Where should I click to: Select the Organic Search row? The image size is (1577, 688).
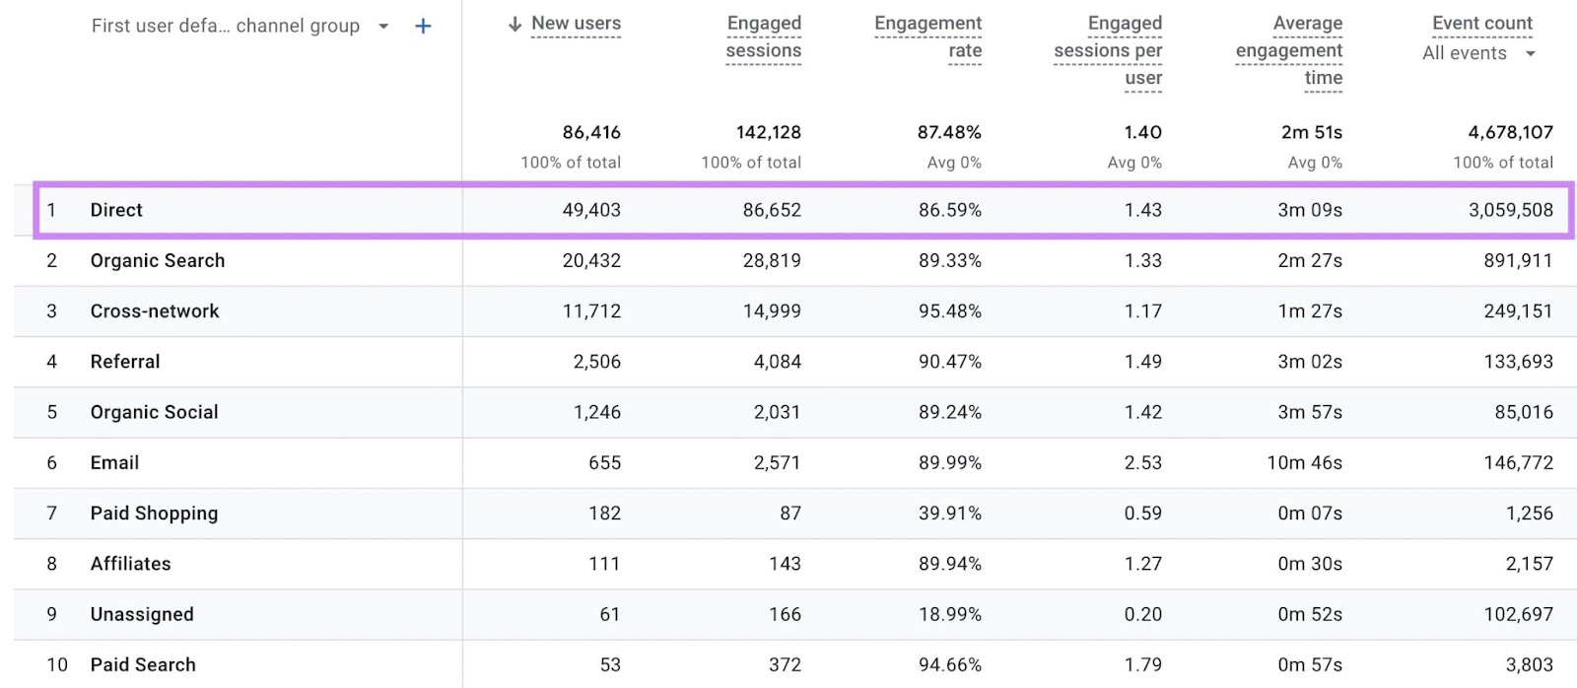[x=158, y=260]
